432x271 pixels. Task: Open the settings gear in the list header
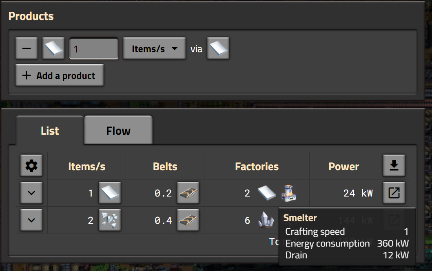click(31, 165)
